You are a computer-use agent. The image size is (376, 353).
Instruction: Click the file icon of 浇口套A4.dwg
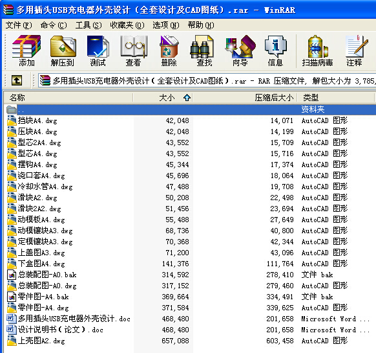click(x=12, y=176)
